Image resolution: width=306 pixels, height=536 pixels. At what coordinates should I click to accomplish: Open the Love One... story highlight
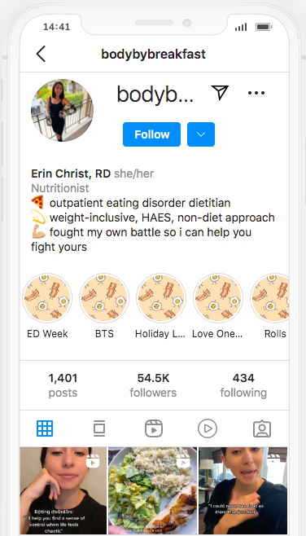[218, 298]
